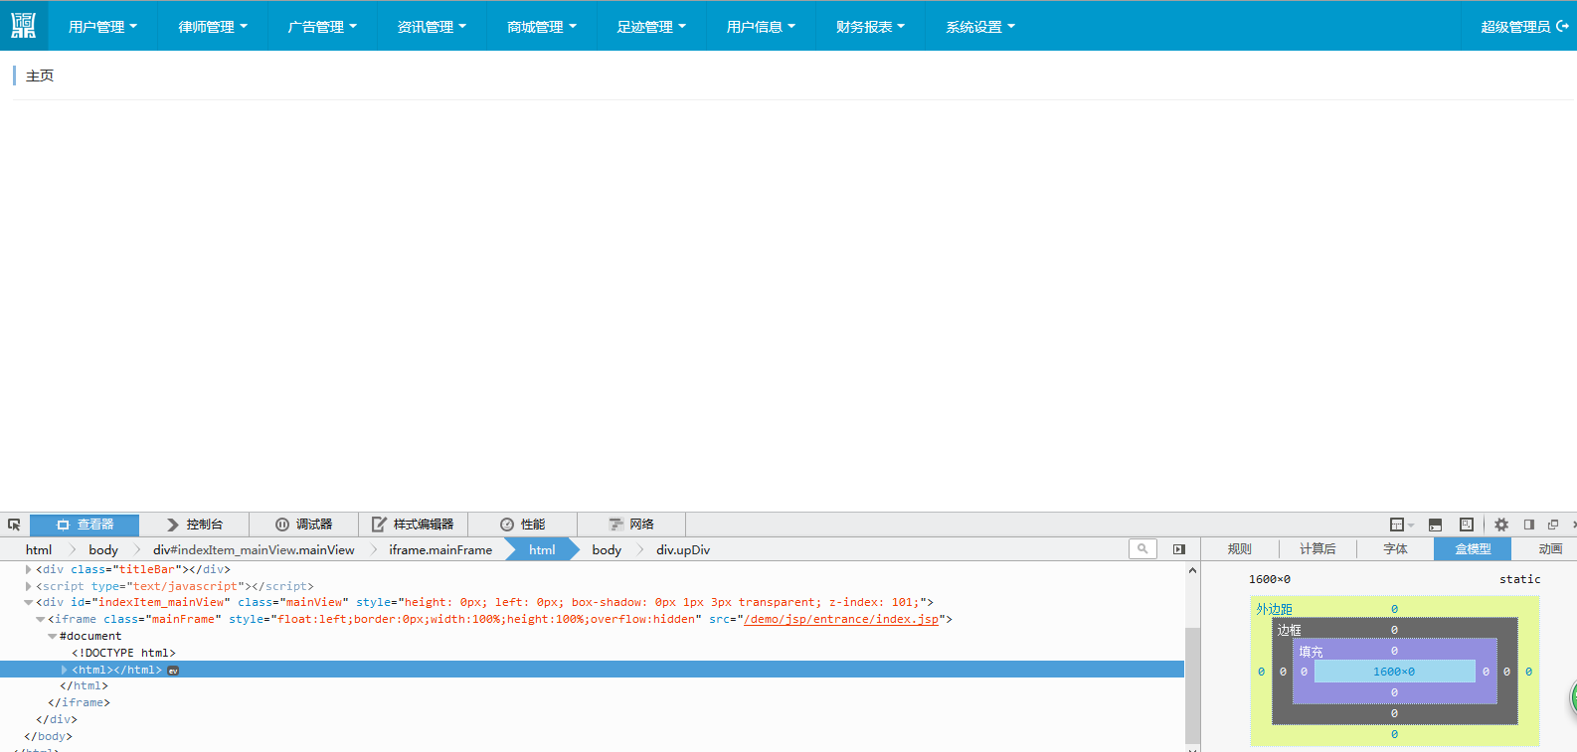Image resolution: width=1577 pixels, height=752 pixels.
Task: Select the 规则 rules sidebar tab
Action: pyautogui.click(x=1240, y=549)
